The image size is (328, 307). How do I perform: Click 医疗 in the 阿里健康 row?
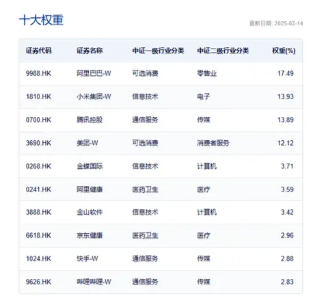coord(204,189)
